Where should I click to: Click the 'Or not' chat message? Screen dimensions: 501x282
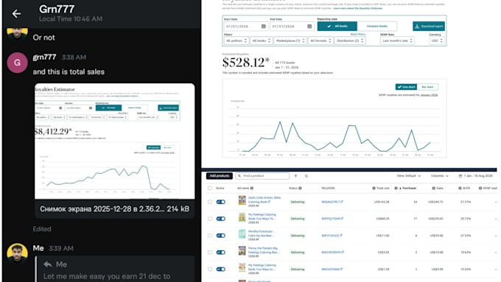(43, 38)
